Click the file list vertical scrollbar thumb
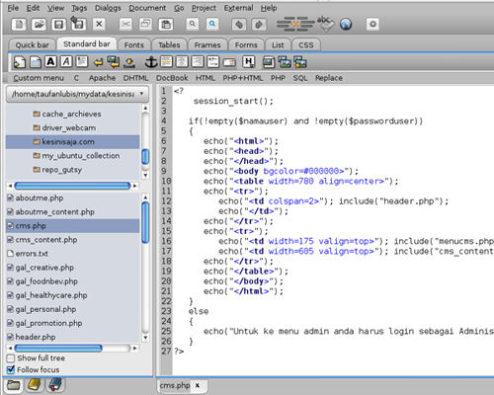Image resolution: width=494 pixels, height=395 pixels. click(x=145, y=222)
